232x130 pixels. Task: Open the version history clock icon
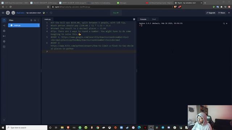(x=51, y=13)
